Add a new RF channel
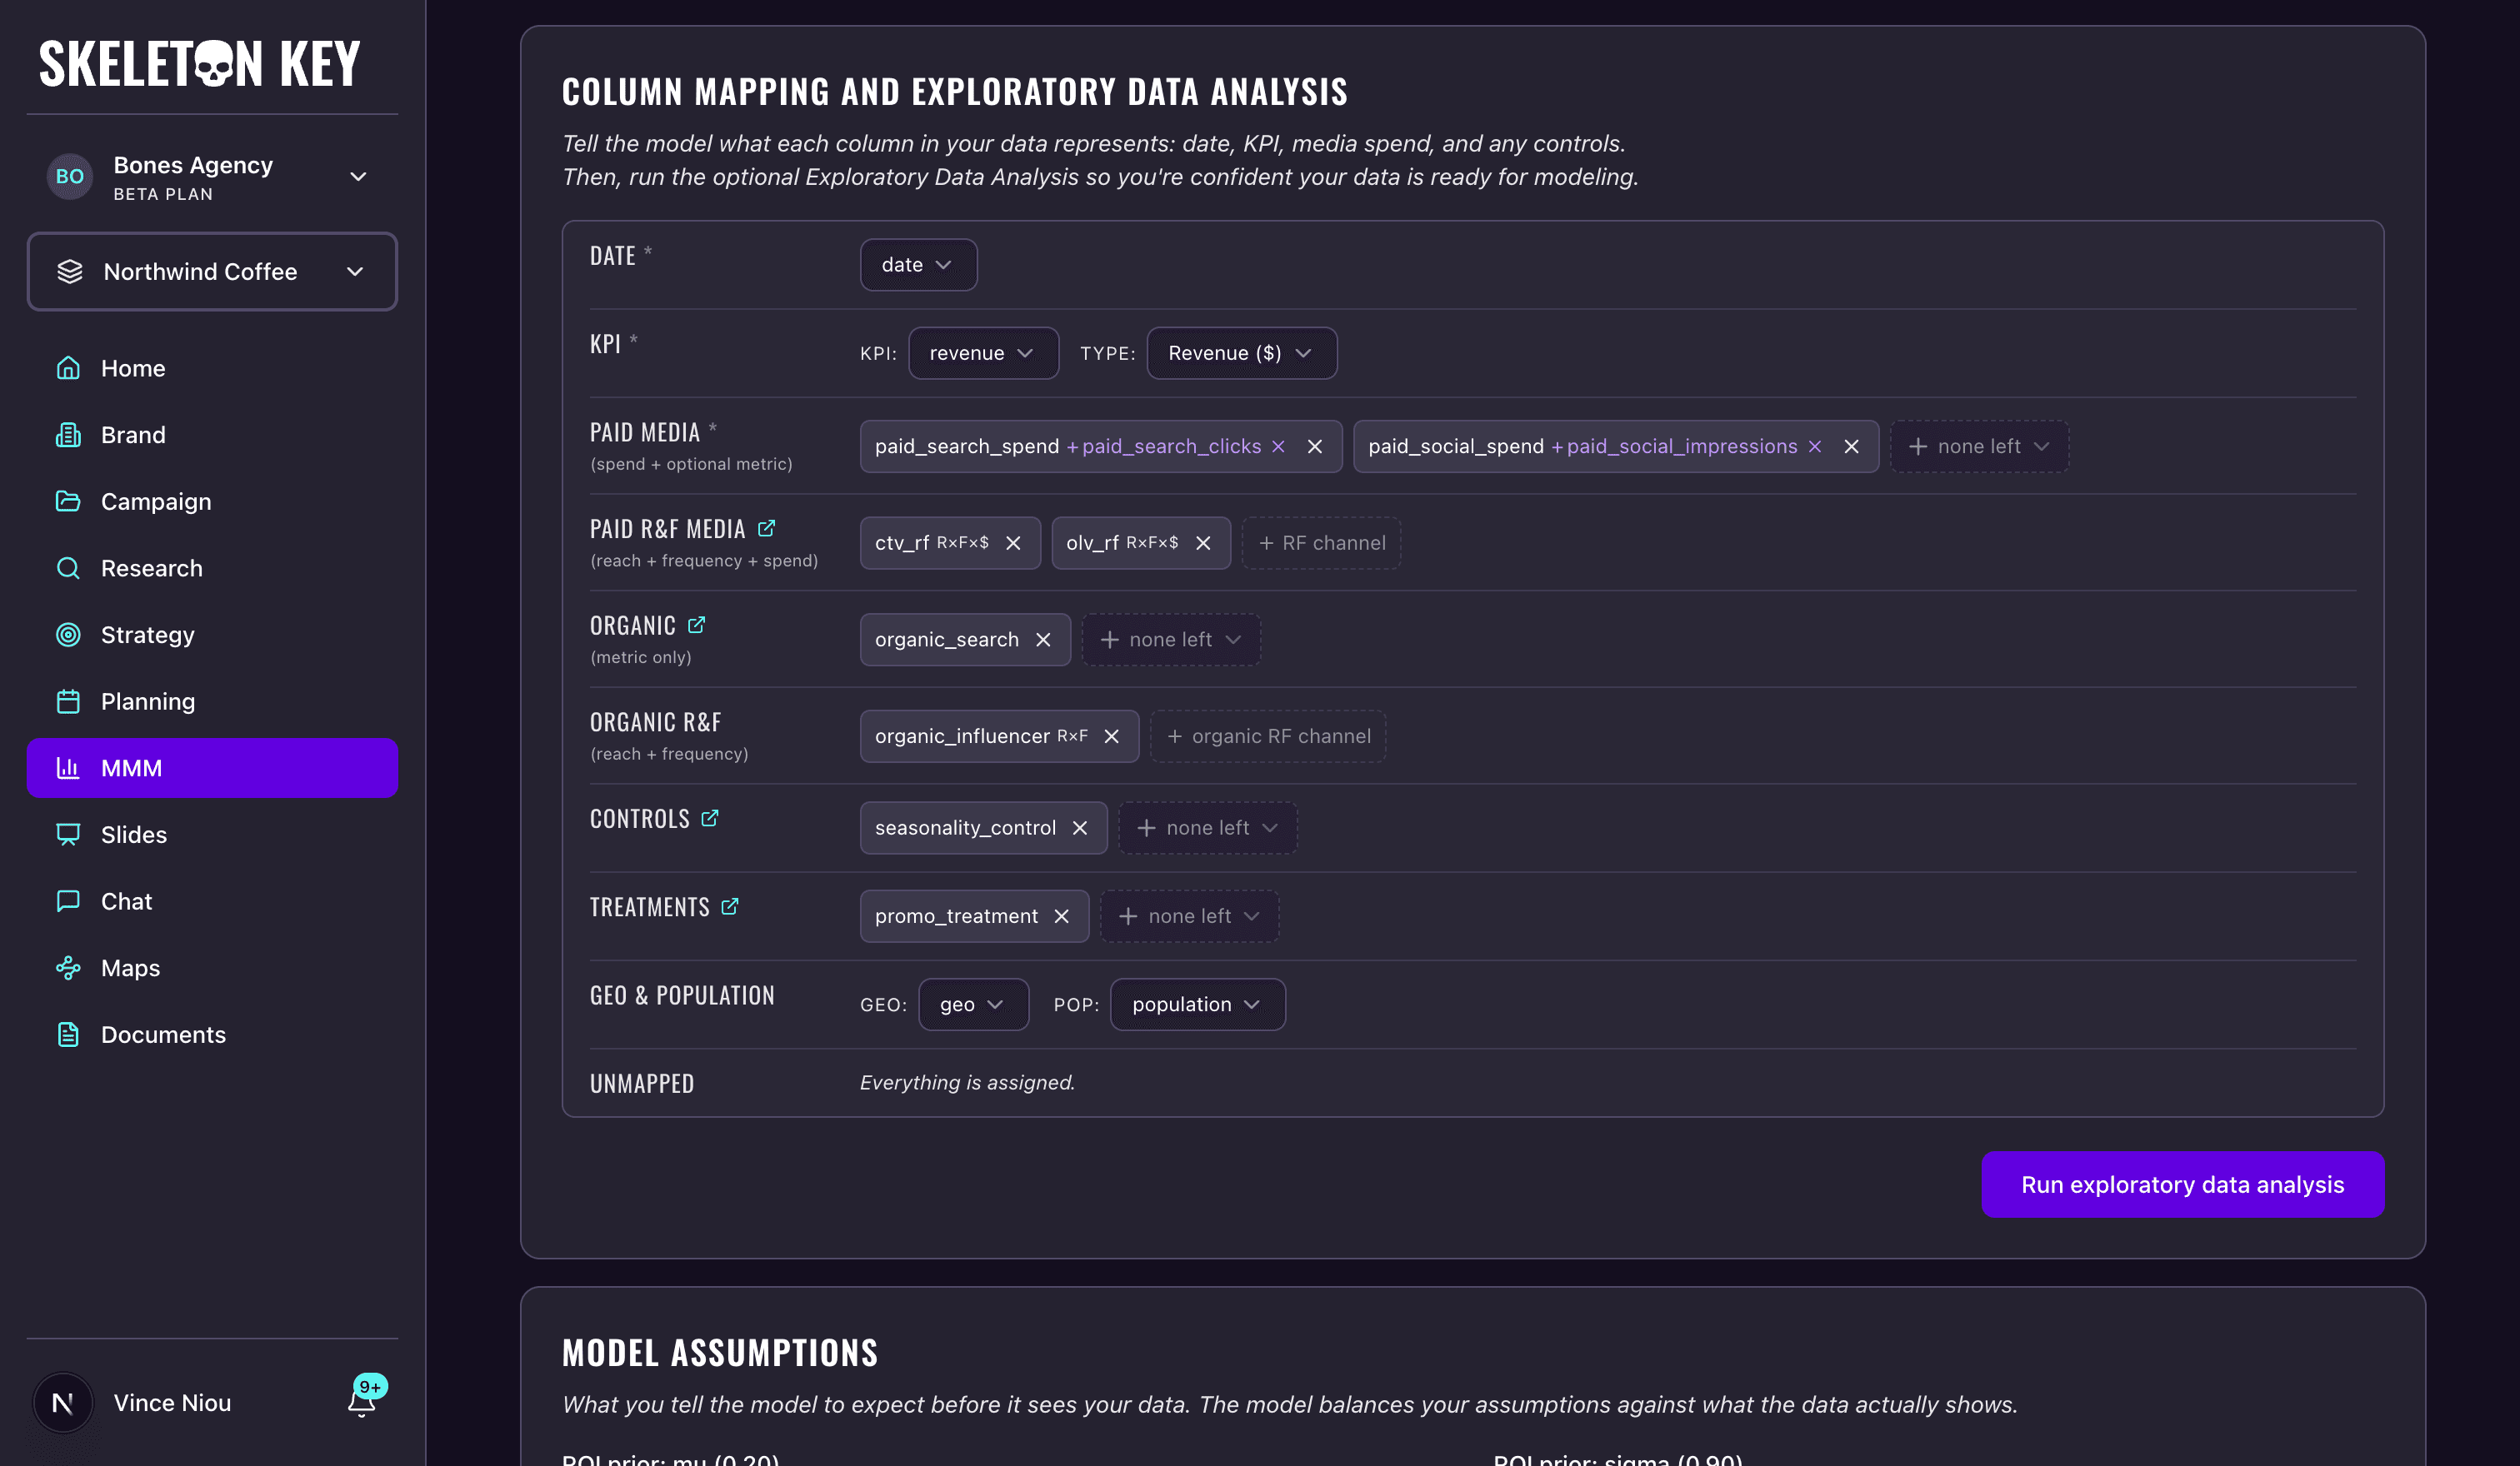The width and height of the screenshot is (2520, 1466). (1321, 542)
